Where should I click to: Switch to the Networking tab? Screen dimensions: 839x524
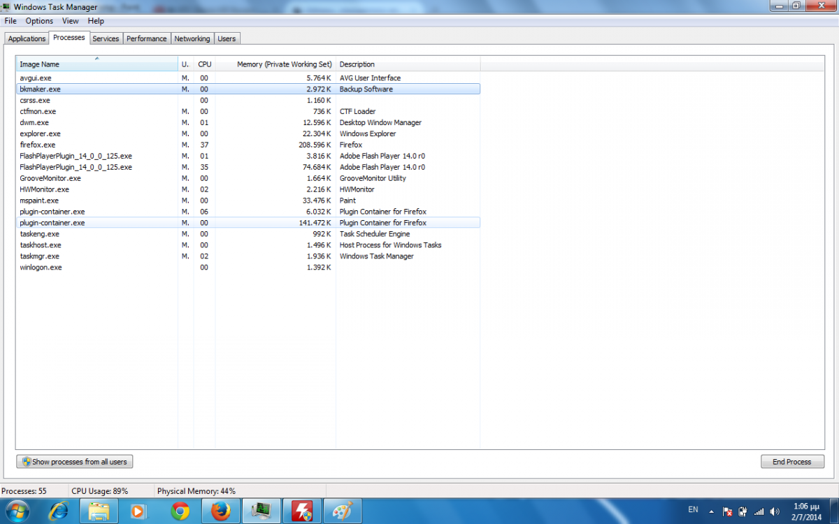click(x=192, y=38)
